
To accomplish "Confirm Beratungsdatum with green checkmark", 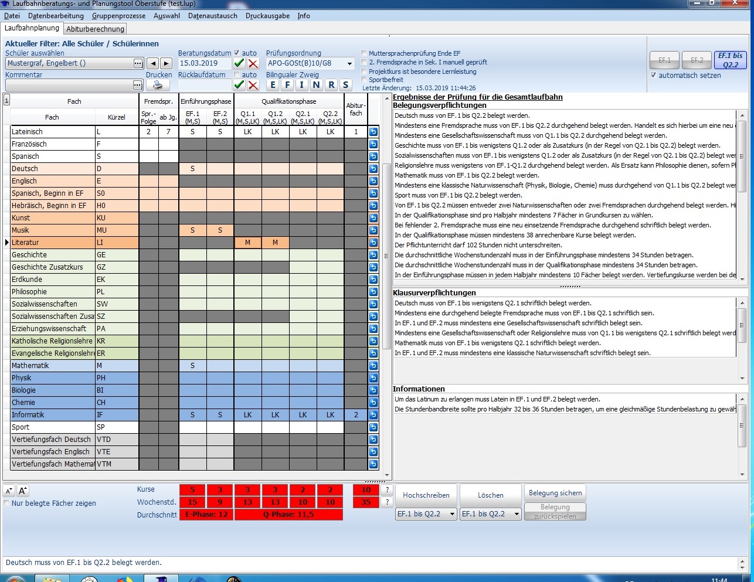I will click(239, 63).
